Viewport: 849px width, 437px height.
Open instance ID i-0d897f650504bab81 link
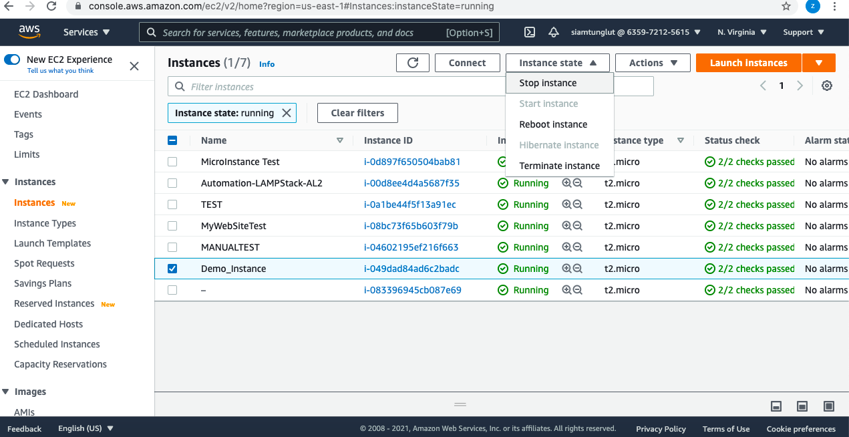coord(412,162)
